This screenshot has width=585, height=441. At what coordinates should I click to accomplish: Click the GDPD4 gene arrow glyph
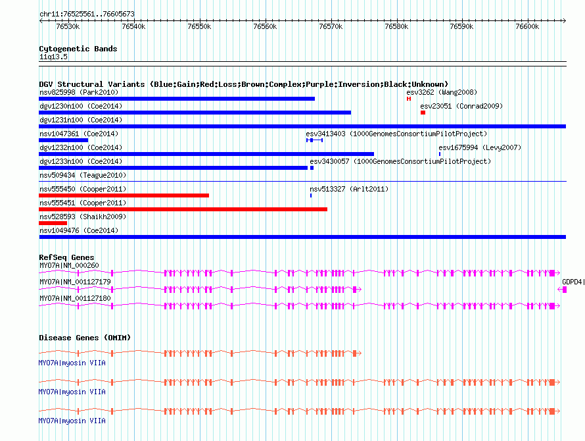click(562, 290)
